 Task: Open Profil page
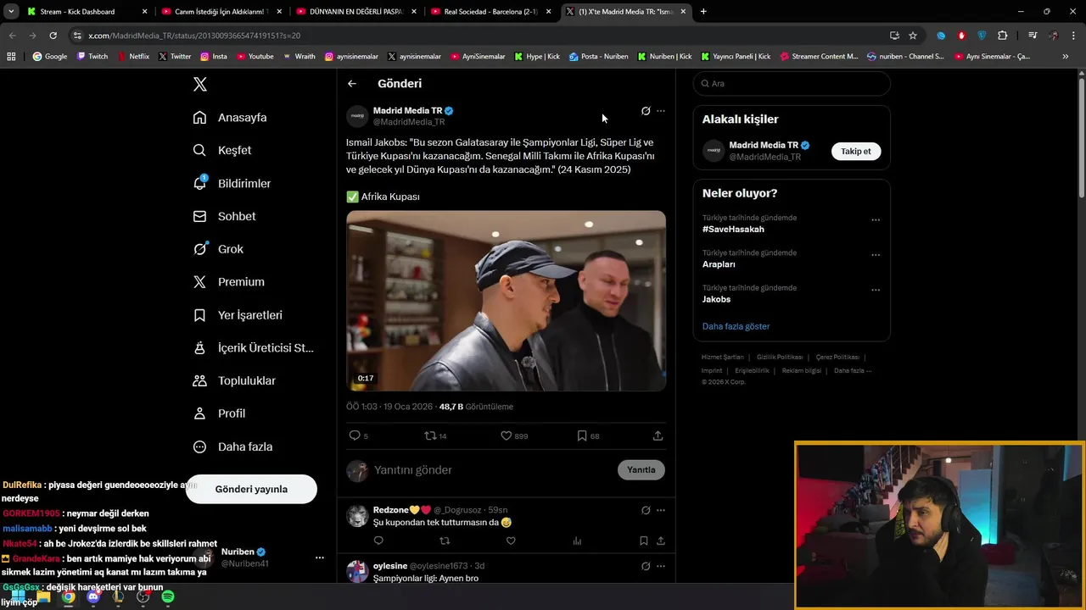coord(219,413)
